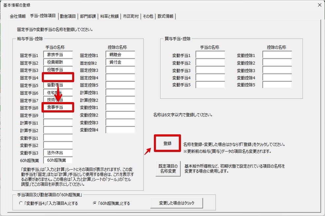Click the bonus 変動手当1 name field
The image size is (325, 216).
210,55
